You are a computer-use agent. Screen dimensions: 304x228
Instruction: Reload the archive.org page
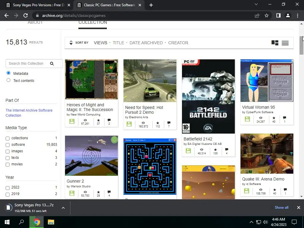coord(26,15)
